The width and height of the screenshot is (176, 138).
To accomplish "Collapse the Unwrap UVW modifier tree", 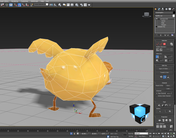I will [159, 19].
